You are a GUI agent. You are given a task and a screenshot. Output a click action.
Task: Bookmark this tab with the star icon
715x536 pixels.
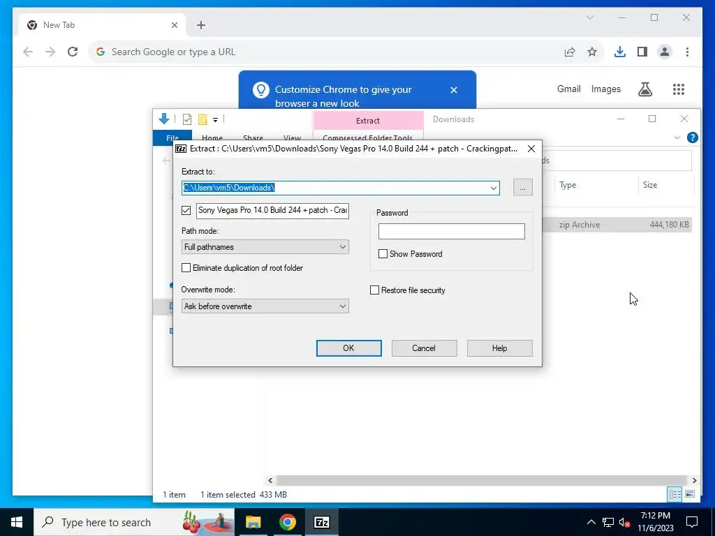[x=592, y=52]
